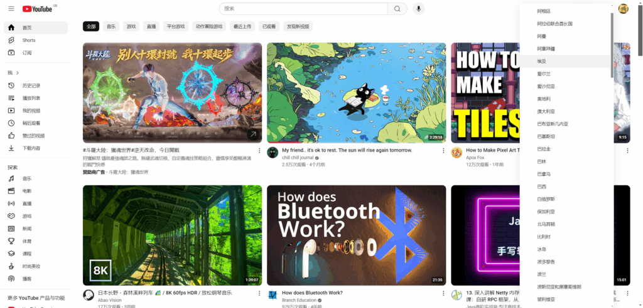This screenshot has height=308, width=643.
Task: Open 稍后观看 in sidebar
Action: tap(36, 123)
